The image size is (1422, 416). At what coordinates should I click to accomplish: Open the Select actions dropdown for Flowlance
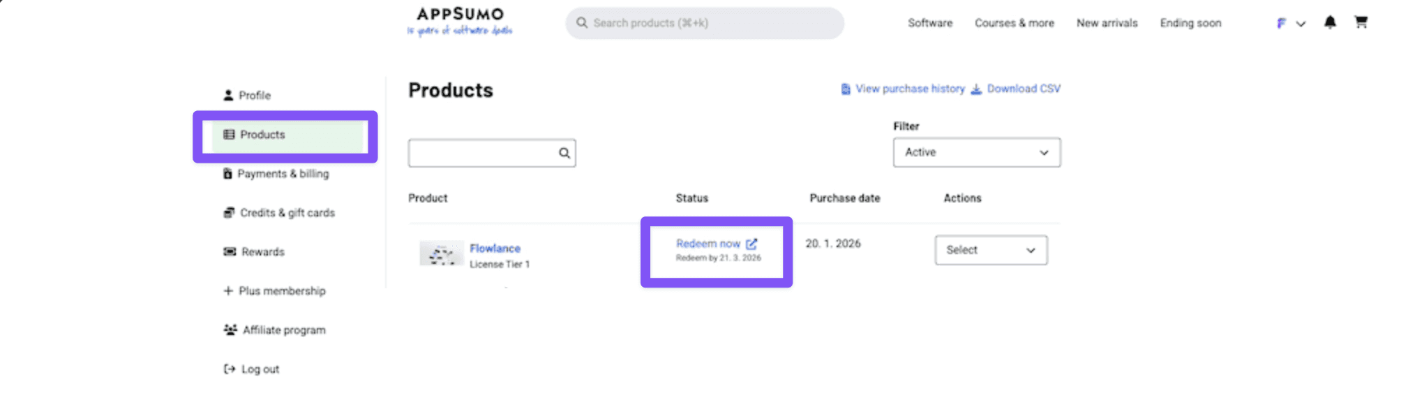[x=990, y=250]
